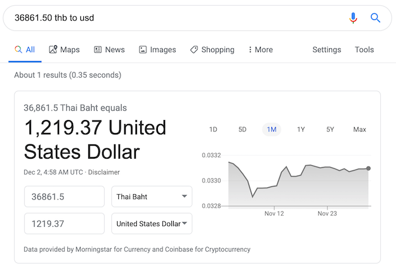The image size is (396, 268).
Task: Click the 36861.5 amount input field
Action: click(64, 197)
